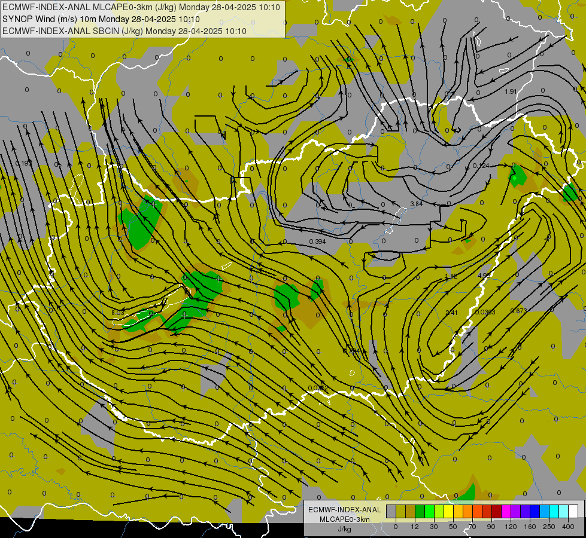Click the dark green legend swatch

420,511
